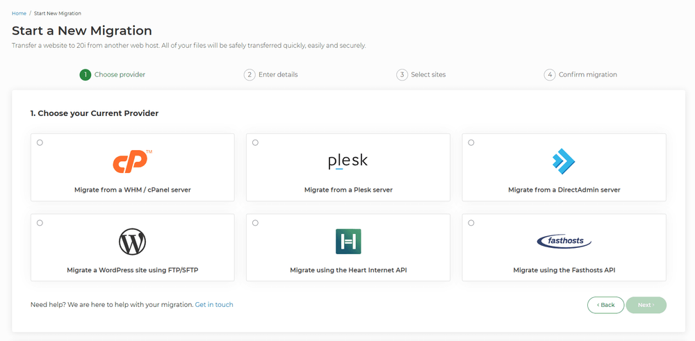695x341 pixels.
Task: Click 'Migrate from a WHM / cPanel server' text
Action: pyautogui.click(x=133, y=190)
